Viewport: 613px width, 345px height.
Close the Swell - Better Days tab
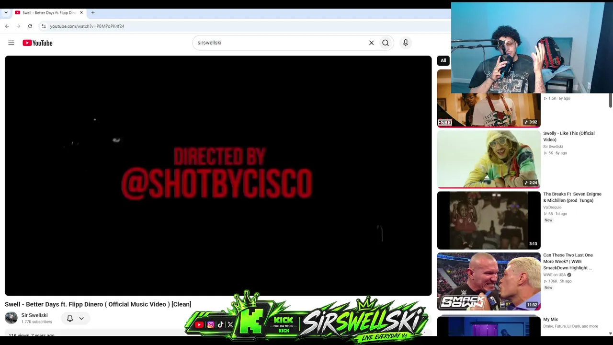pos(81,12)
